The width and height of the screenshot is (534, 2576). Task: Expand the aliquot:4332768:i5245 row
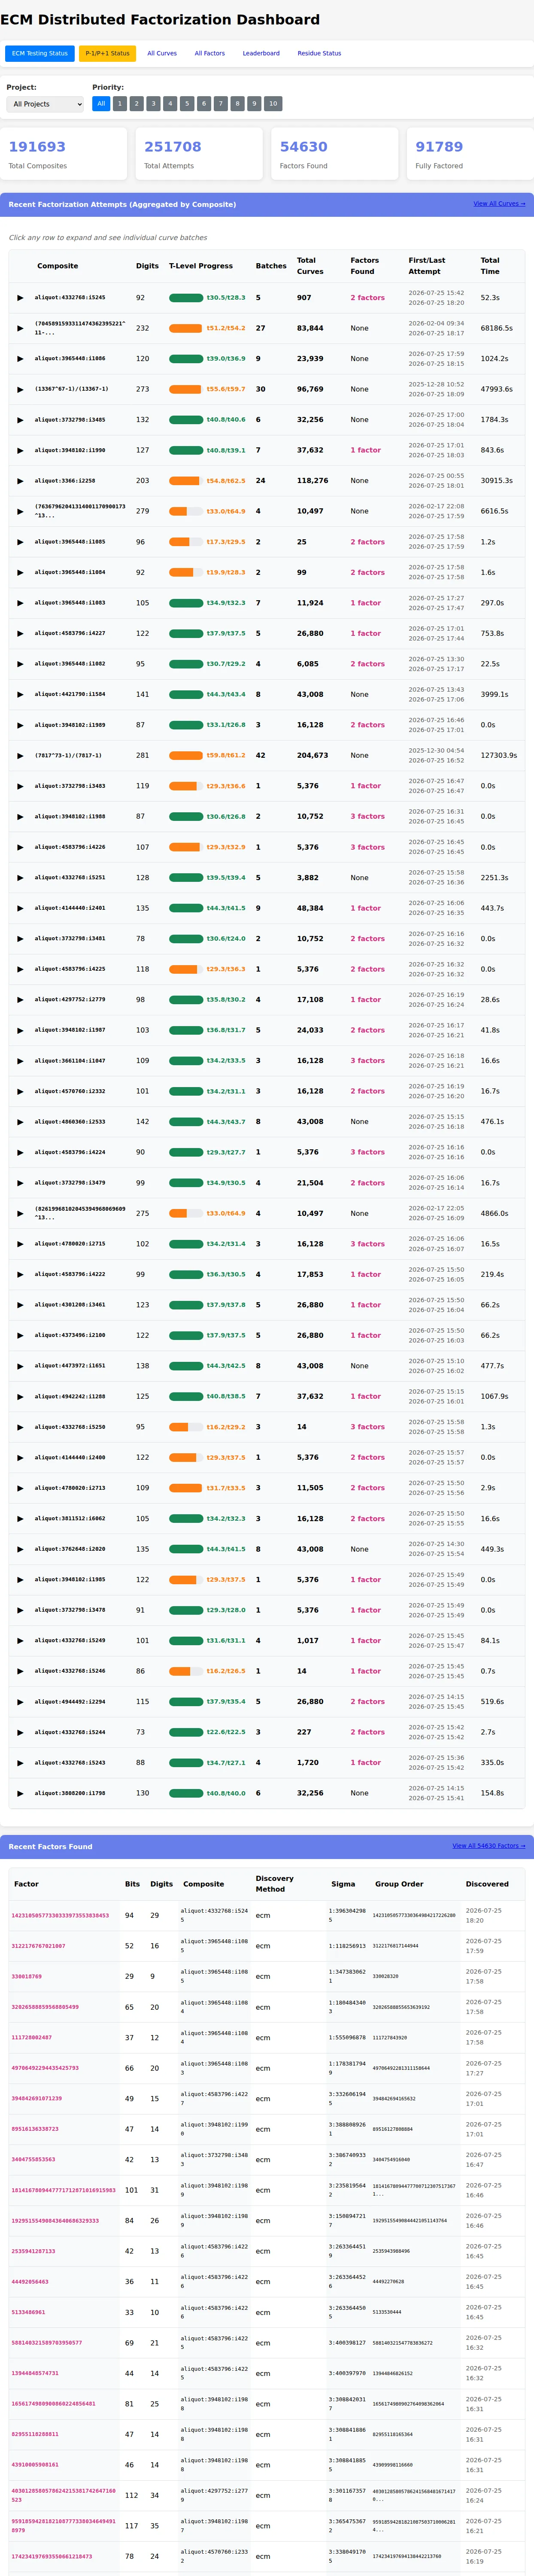pyautogui.click(x=20, y=298)
